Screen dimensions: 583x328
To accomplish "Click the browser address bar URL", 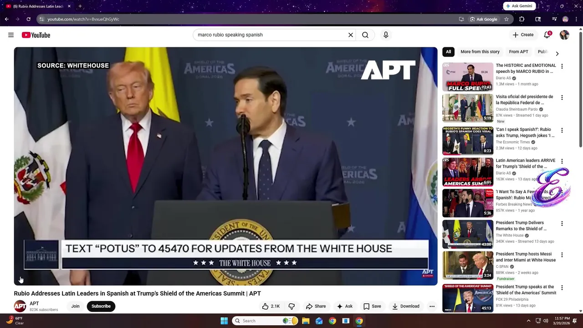I will (x=83, y=19).
